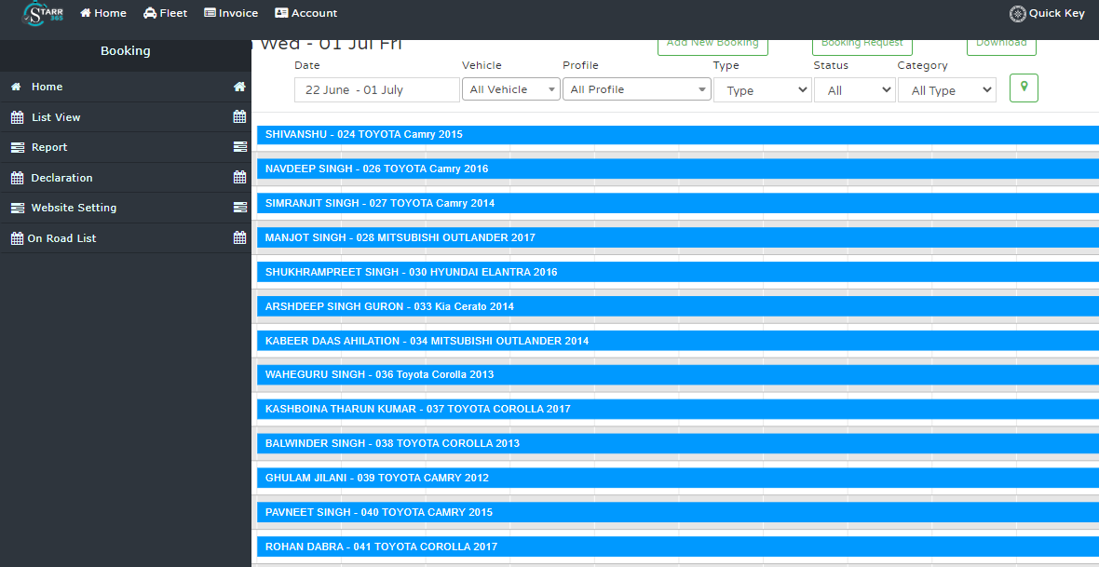Open On Road List in sidebar
Screen dimensions: 1099x567
coord(61,238)
